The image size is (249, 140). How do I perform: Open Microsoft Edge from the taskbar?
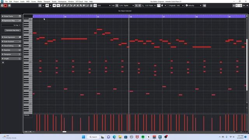[x=114, y=137]
